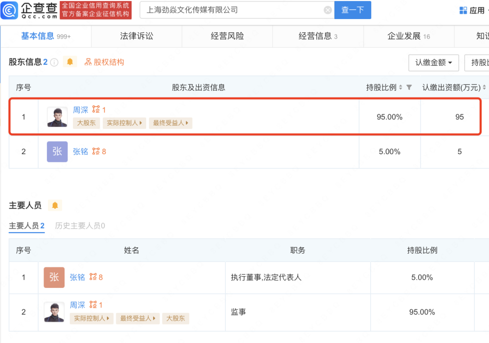The image size is (489, 343).
Task: Open 周深 link in shareholder table
Action: [81, 110]
